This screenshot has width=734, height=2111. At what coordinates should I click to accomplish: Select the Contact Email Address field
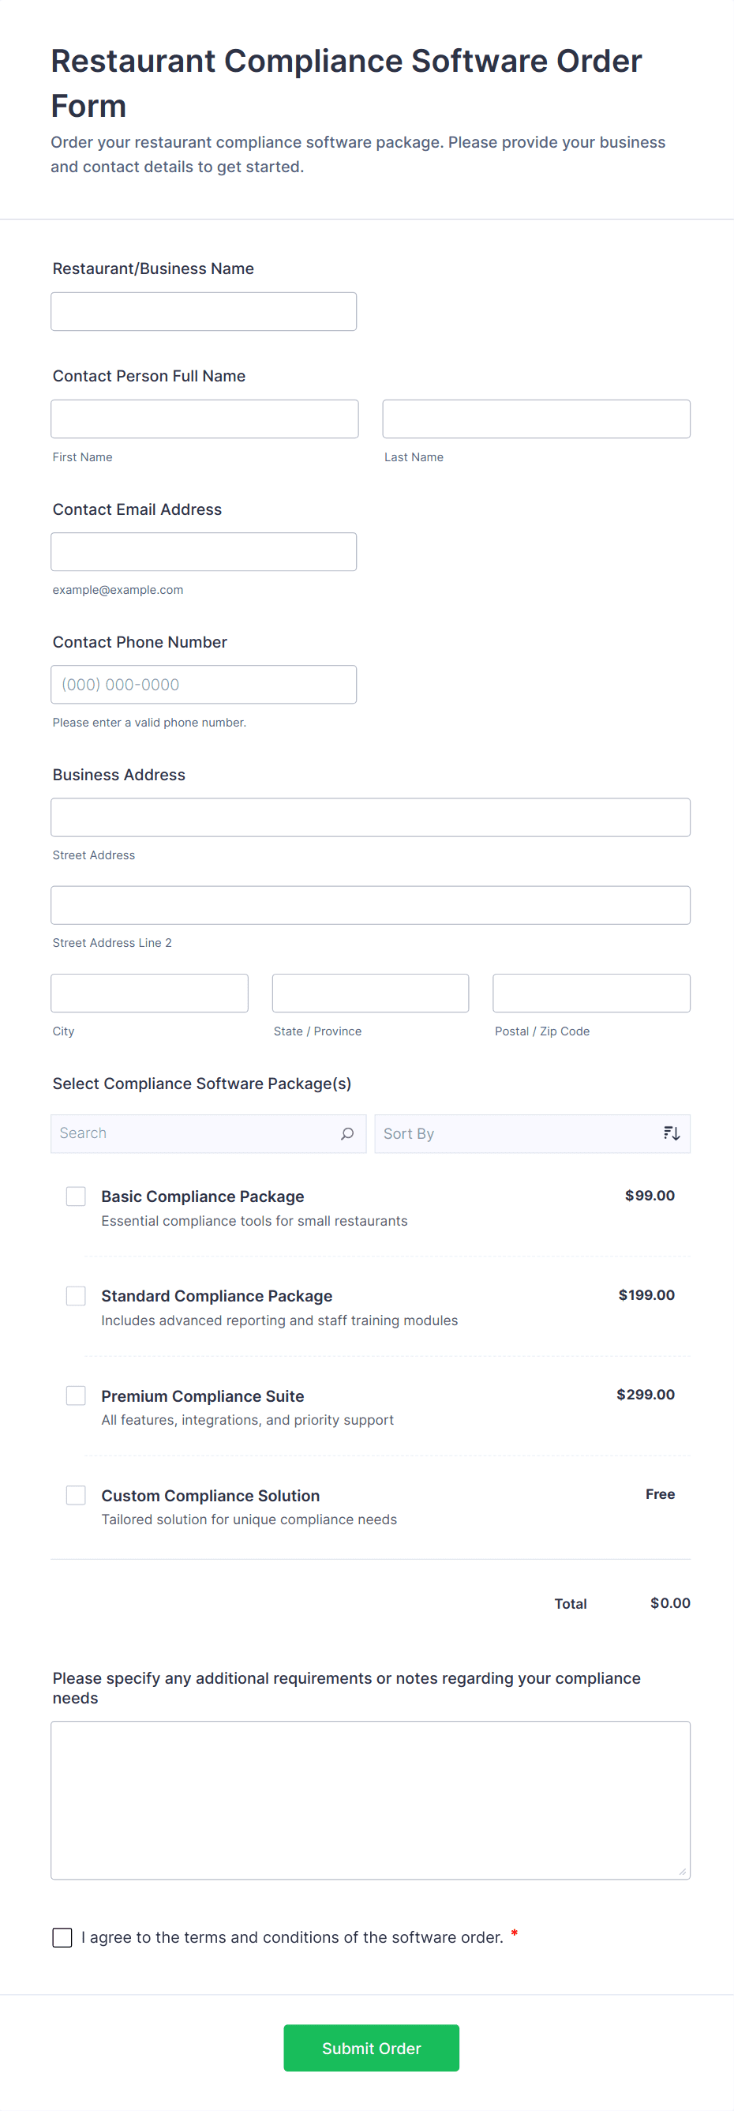[203, 551]
